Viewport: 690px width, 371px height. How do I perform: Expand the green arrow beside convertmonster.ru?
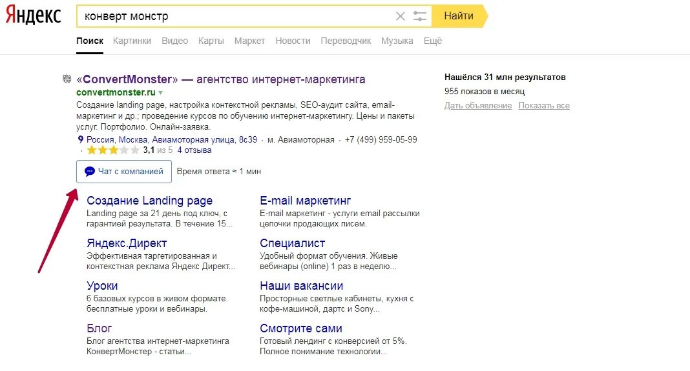pos(161,93)
